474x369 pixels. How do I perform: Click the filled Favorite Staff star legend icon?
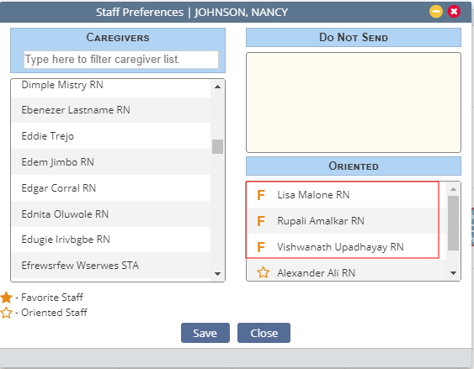tap(6, 298)
